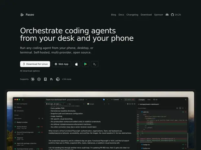Open the Docs page
This screenshot has width=201, height=150.
point(121,15)
